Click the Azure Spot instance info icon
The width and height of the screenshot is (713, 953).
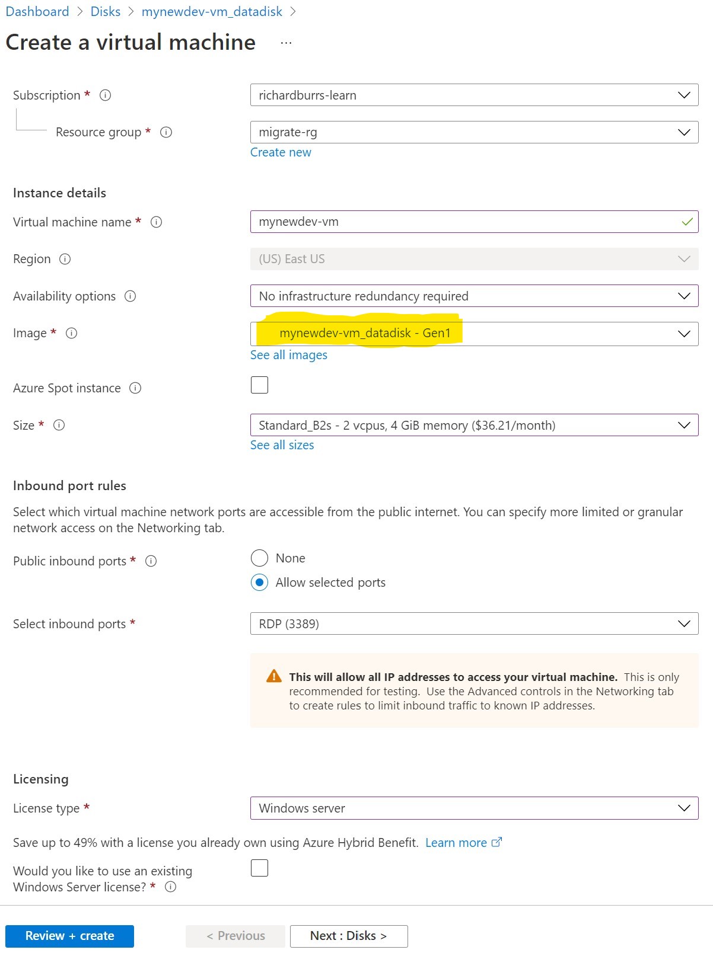click(x=136, y=388)
